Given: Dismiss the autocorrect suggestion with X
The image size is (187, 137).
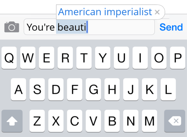Looking at the screenshot, I should pos(157,12).
